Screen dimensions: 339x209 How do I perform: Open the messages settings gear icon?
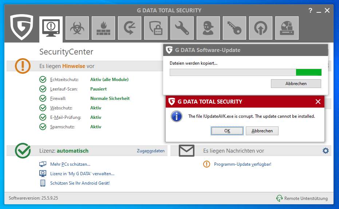pyautogui.click(x=326, y=151)
